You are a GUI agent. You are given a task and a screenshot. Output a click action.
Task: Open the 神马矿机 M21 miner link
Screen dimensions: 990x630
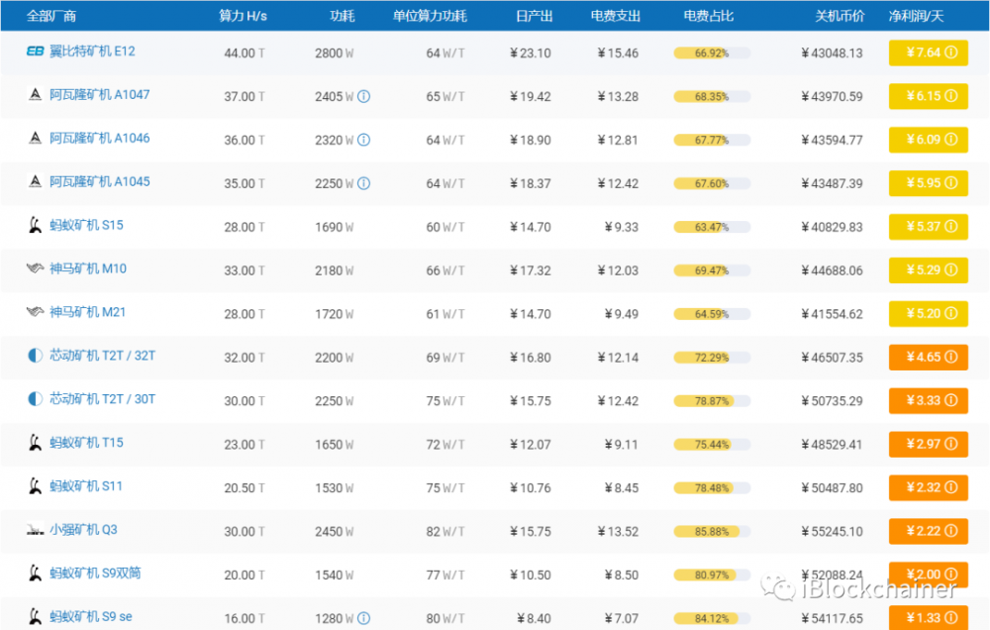[88, 313]
